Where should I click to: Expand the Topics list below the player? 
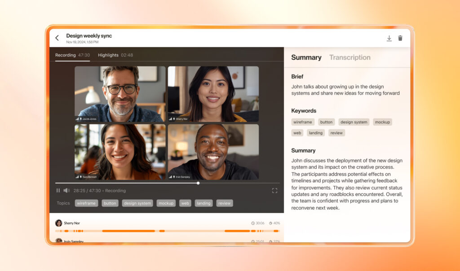(63, 203)
